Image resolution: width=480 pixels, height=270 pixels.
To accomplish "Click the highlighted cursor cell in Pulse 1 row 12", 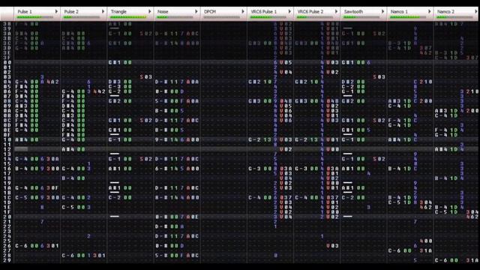I will [x=21, y=149].
